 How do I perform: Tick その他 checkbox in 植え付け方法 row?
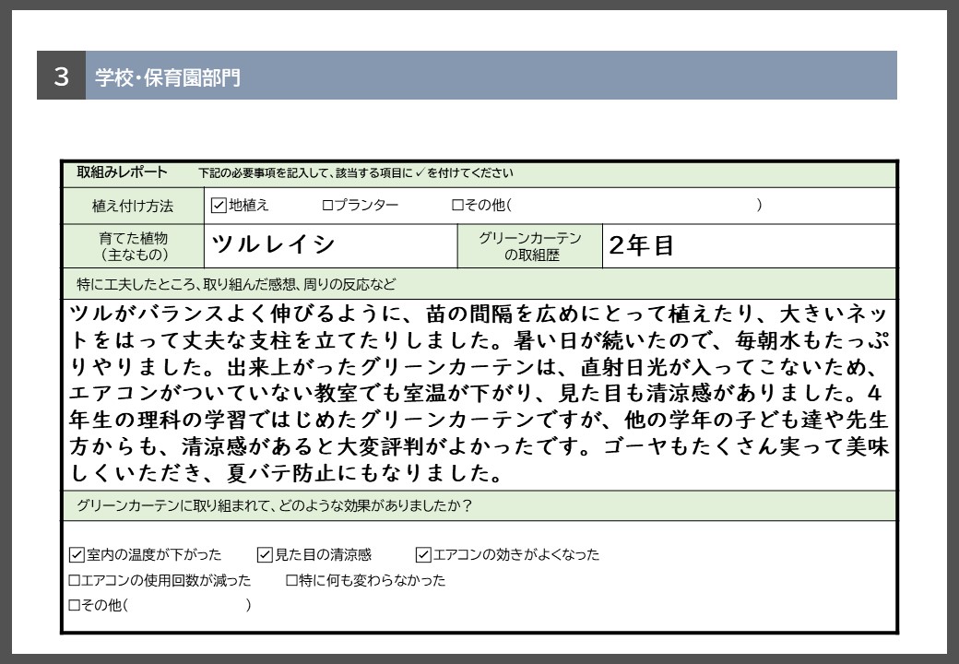[456, 205]
